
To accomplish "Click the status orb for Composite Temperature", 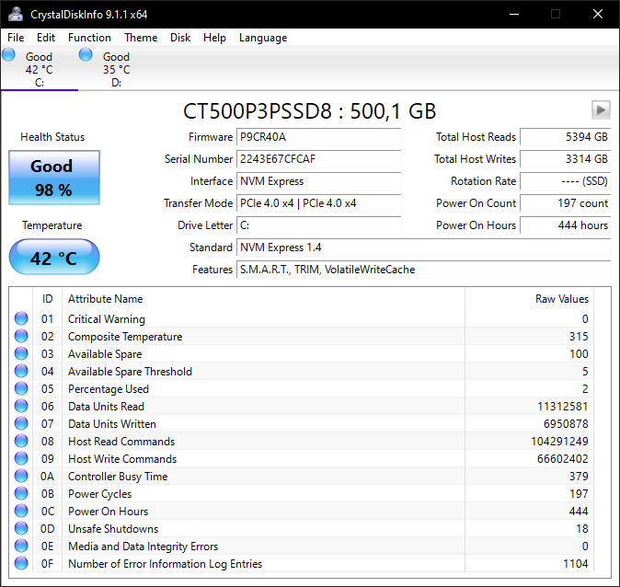I will tap(21, 336).
